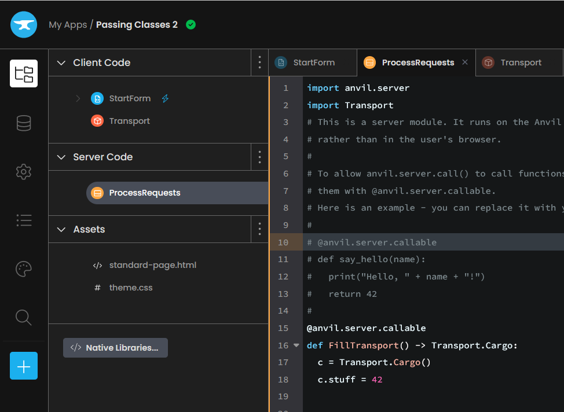Image resolution: width=564 pixels, height=412 pixels.
Task: Open the list-style logs icon in sidebar
Action: click(24, 220)
